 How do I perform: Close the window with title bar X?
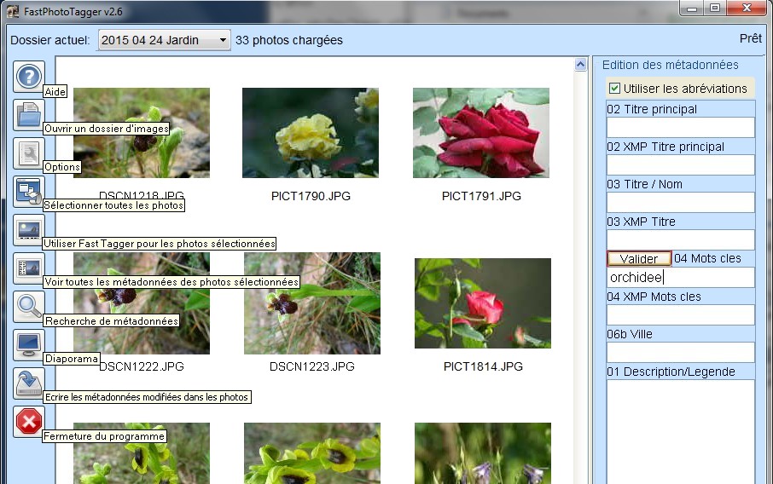[x=747, y=9]
